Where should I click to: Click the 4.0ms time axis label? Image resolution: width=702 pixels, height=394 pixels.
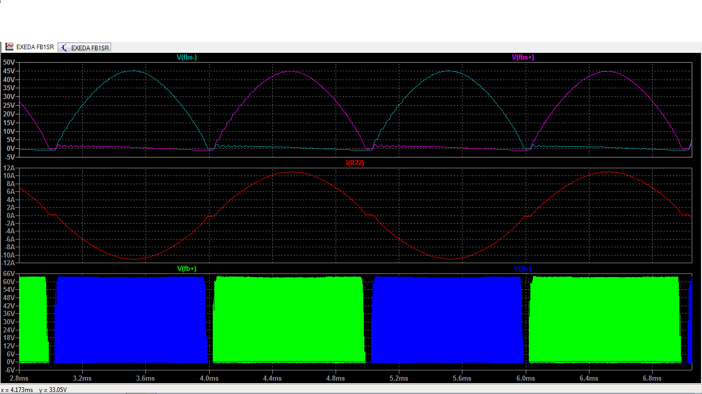[x=209, y=379]
